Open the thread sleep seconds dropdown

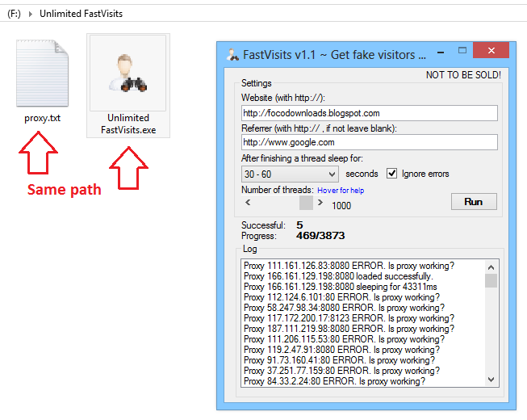289,174
